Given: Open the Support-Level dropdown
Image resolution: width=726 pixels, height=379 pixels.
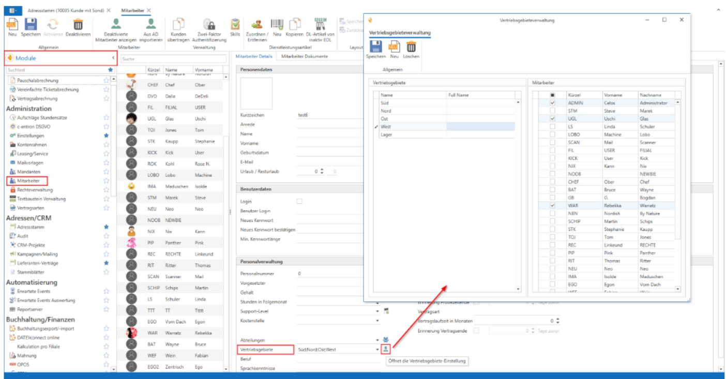Looking at the screenshot, I should click(377, 311).
